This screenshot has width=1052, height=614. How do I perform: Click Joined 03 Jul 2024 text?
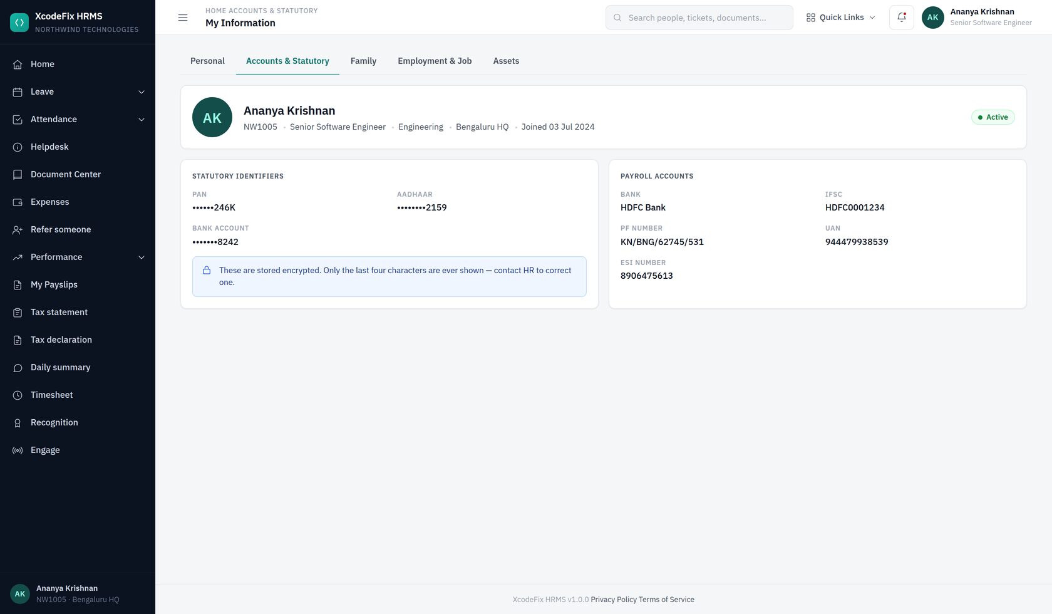click(558, 127)
